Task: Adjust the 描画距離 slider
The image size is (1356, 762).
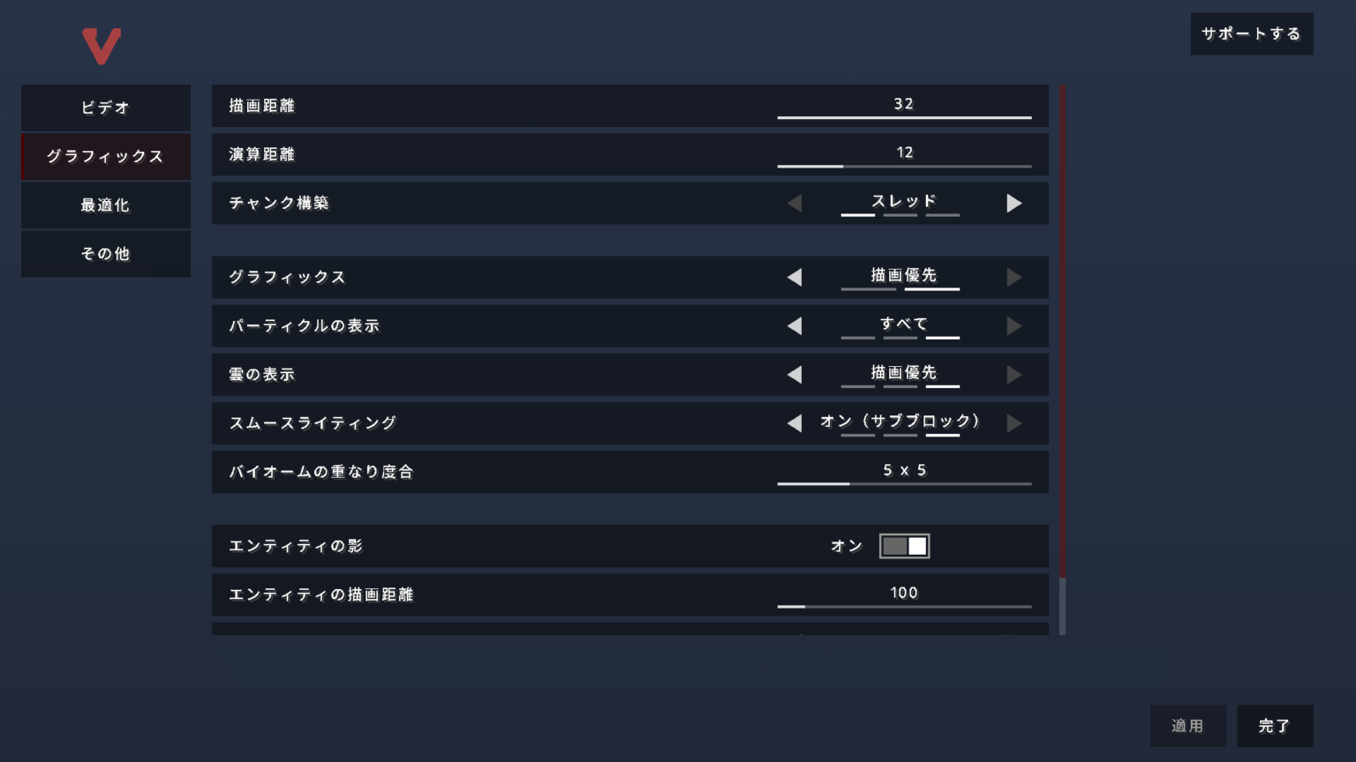Action: 904,116
